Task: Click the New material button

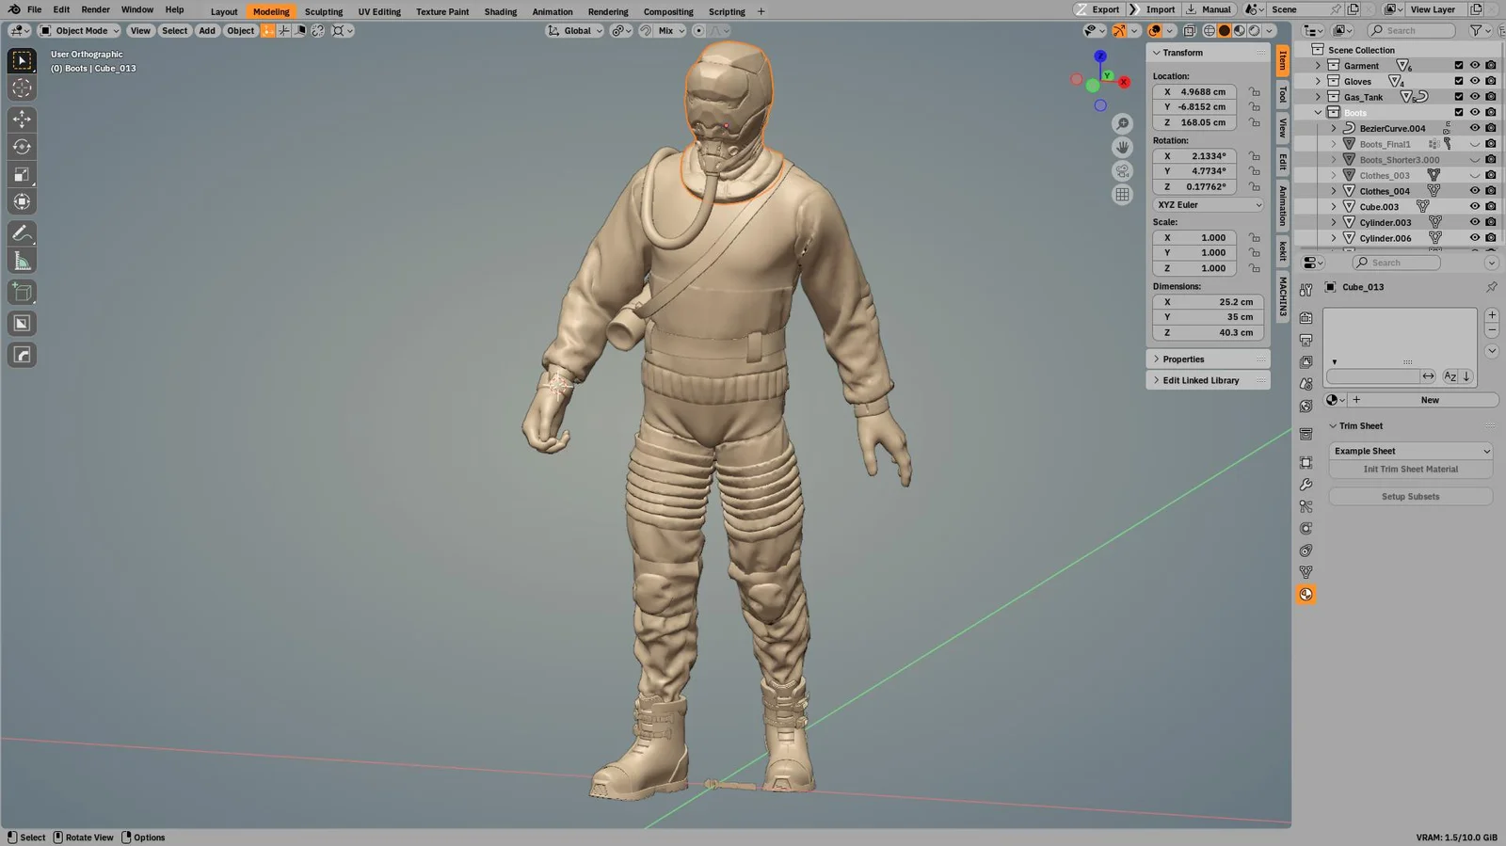Action: (x=1429, y=400)
